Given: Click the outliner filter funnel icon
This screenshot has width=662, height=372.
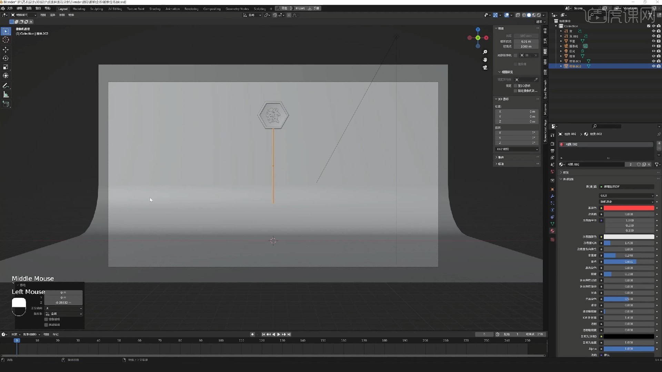Looking at the screenshot, I should pos(650,15).
